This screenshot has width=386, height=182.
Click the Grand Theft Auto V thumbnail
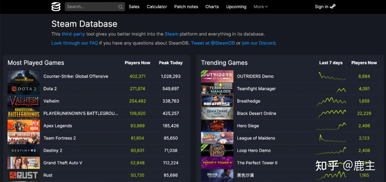(24, 163)
